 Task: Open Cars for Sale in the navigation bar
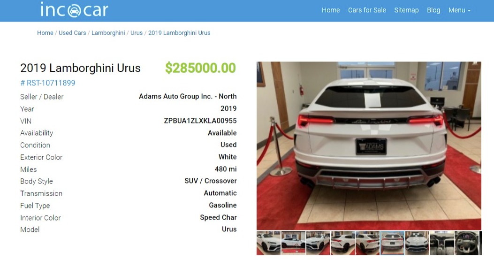tap(367, 10)
